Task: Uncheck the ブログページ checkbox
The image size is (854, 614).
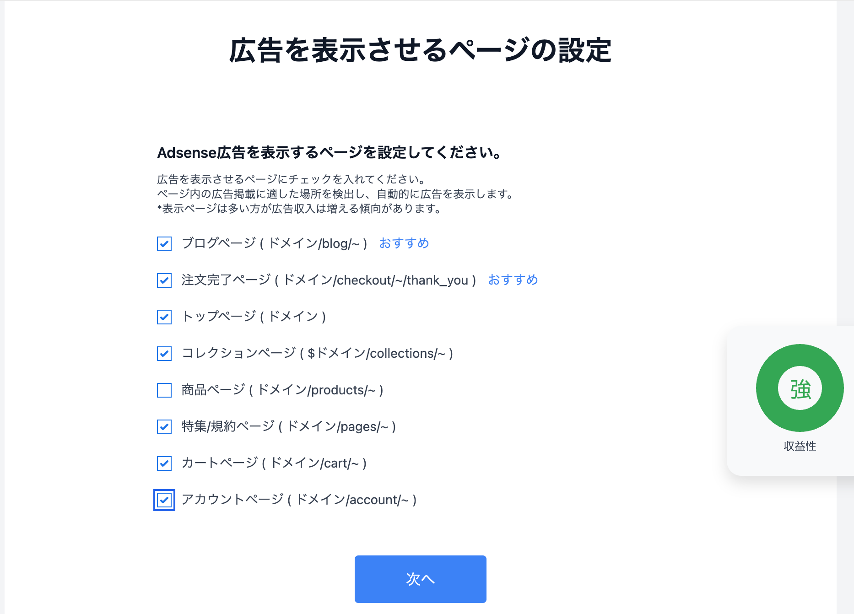Action: (164, 244)
